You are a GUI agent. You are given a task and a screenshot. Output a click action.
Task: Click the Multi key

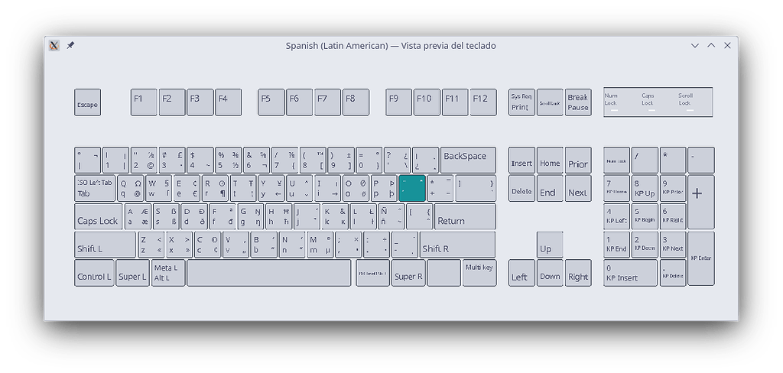(479, 273)
